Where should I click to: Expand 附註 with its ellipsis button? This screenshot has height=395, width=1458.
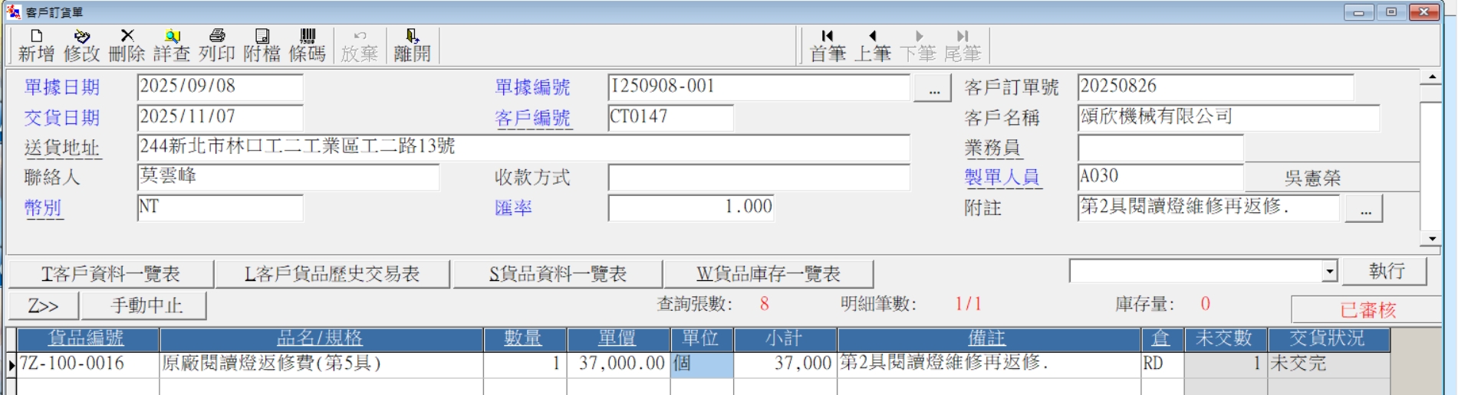1364,209
